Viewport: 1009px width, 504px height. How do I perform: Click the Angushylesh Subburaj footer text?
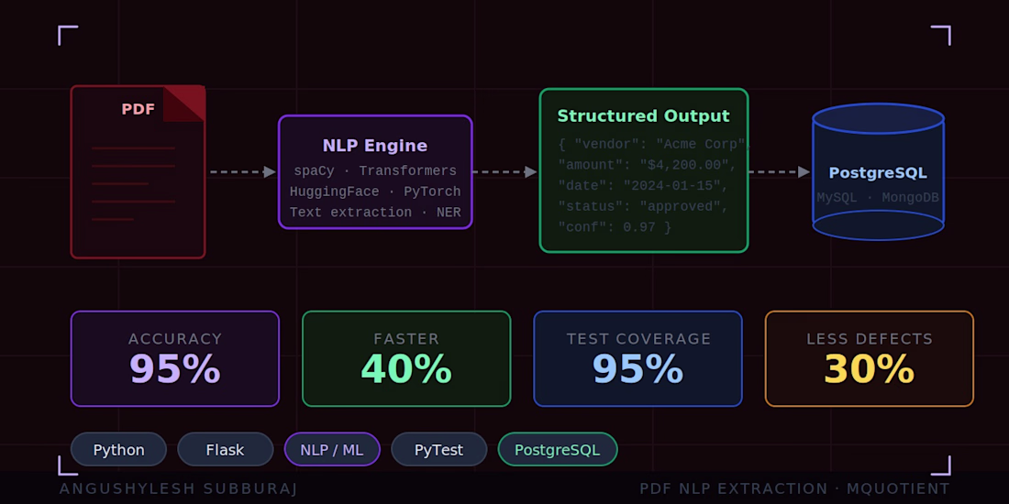178,489
